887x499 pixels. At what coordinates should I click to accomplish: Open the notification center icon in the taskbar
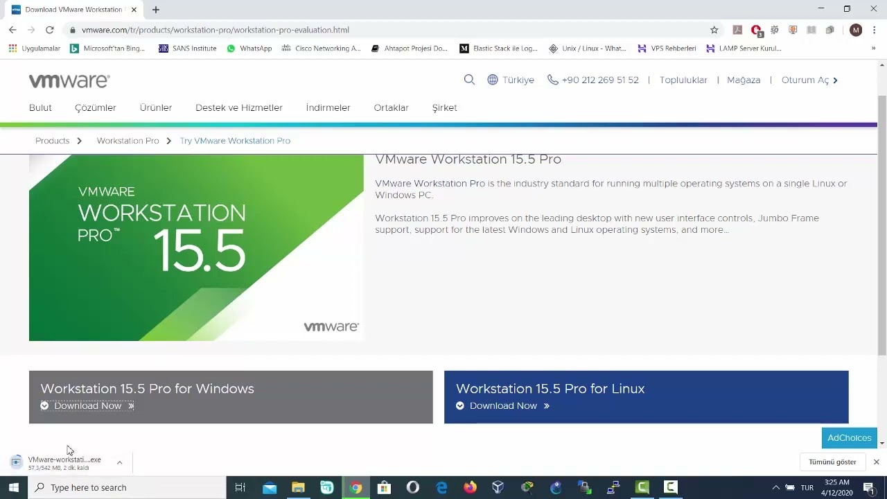[868, 487]
